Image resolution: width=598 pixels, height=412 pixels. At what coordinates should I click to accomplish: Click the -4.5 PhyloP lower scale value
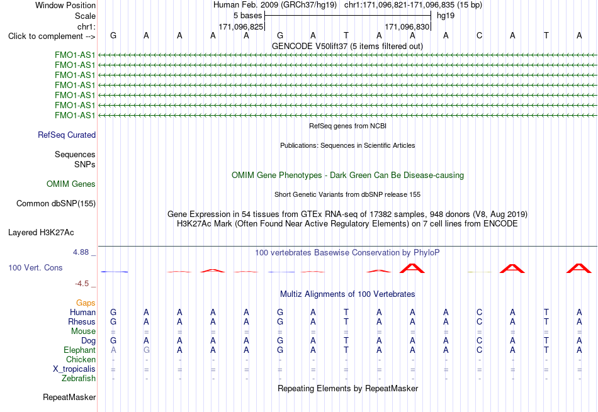(82, 284)
